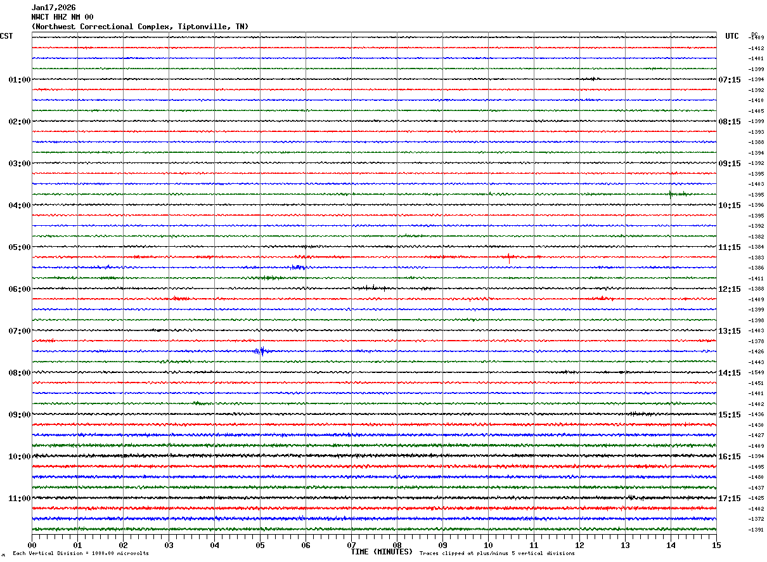
Task: Click the 09:15 UTC time label
Action: (x=730, y=164)
